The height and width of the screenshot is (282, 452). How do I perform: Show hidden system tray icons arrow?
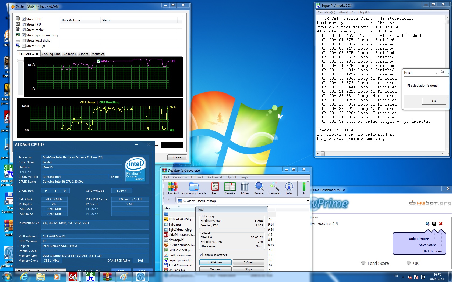[x=403, y=277]
